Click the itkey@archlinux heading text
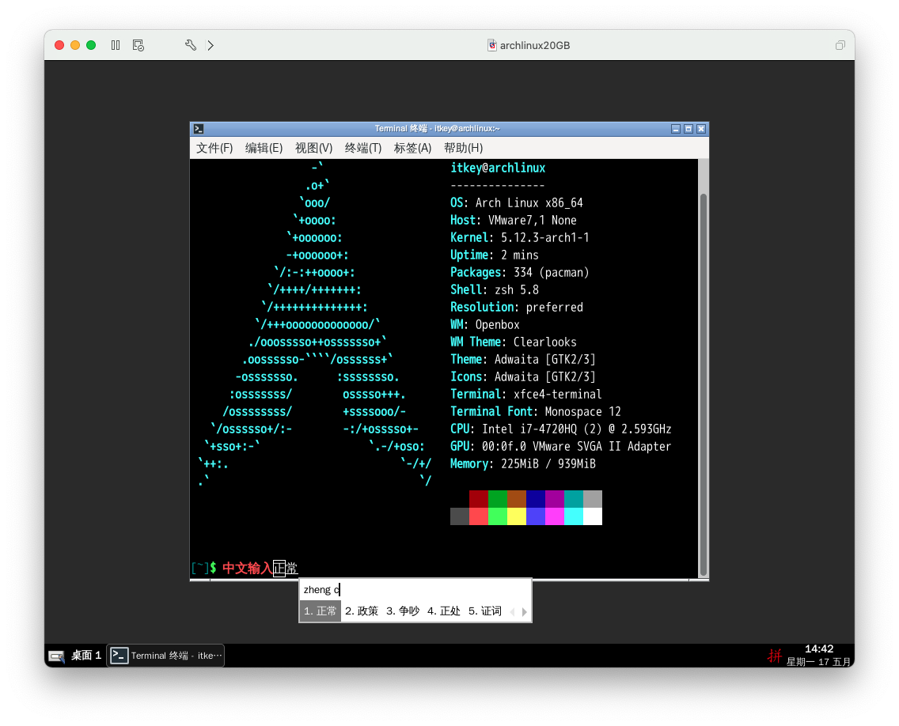 point(498,168)
